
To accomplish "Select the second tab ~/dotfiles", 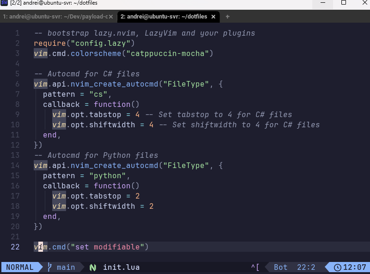I will point(164,17).
